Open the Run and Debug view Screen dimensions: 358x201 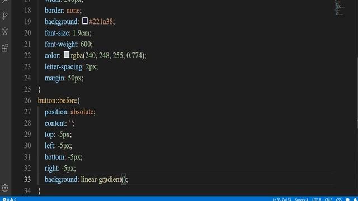5,31
